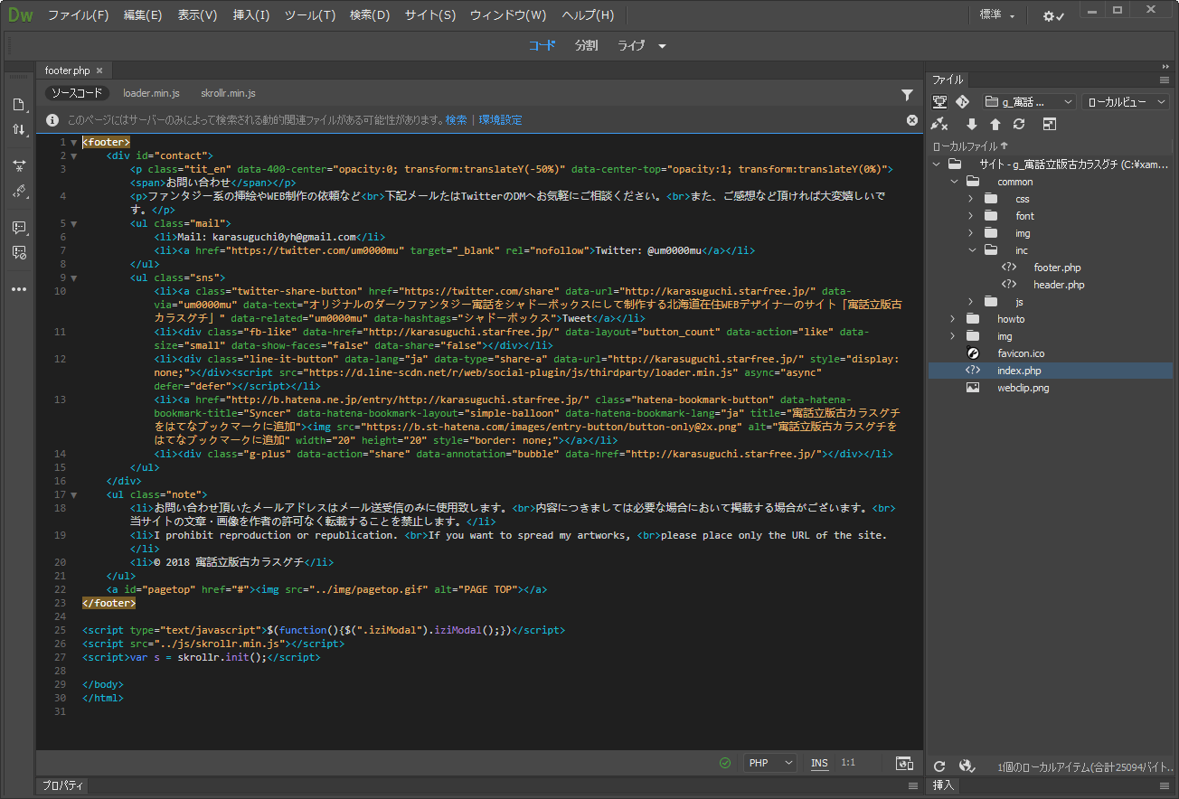Switch to Live view

(631, 45)
